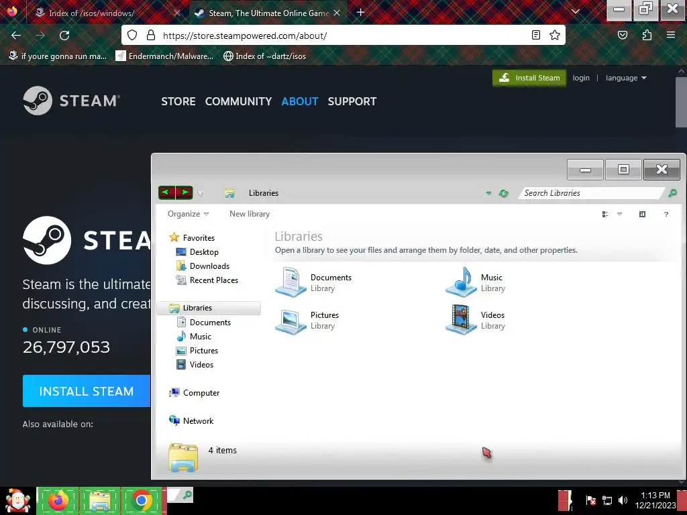This screenshot has height=515, width=687.
Task: Click the Search Libraries field
Action: tap(592, 193)
